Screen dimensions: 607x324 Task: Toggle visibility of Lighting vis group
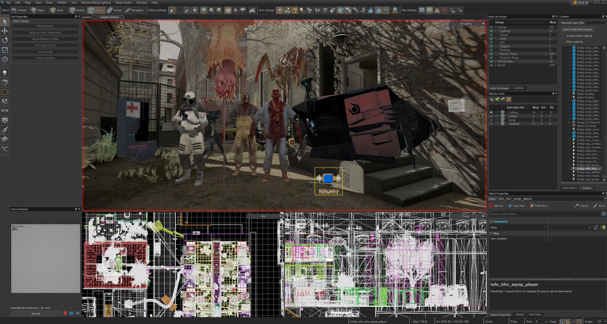491,31
